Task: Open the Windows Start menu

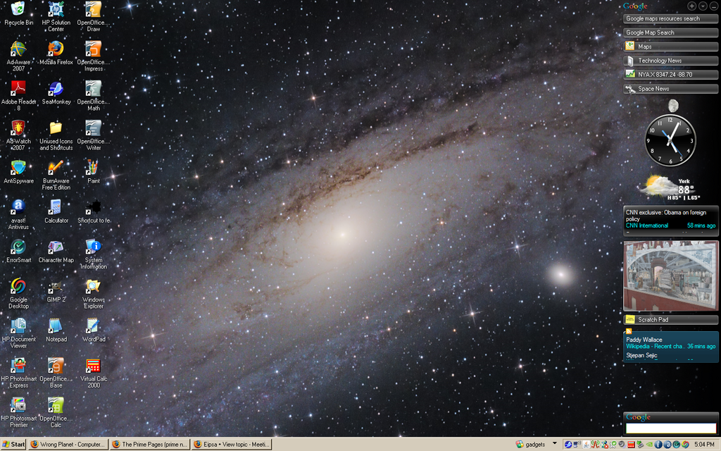Action: (x=13, y=445)
